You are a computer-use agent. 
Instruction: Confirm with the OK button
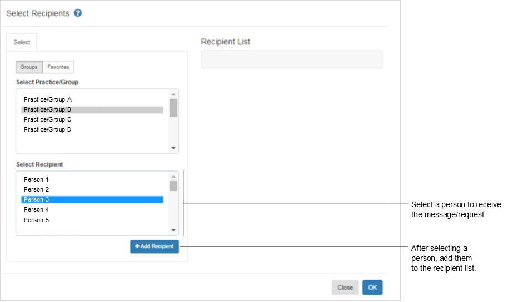(x=372, y=288)
